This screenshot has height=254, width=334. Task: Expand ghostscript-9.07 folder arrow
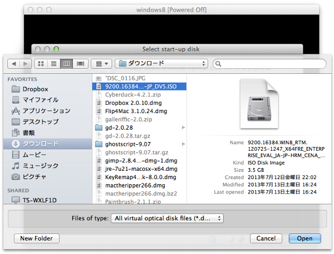183,144
